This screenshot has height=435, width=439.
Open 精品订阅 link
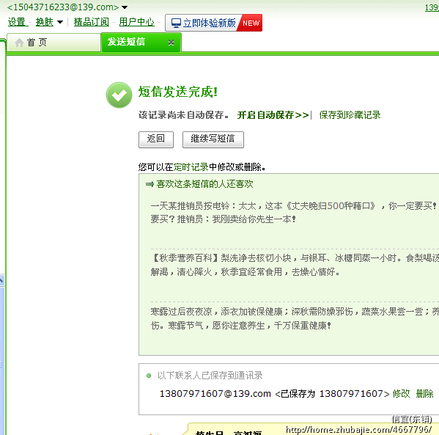[x=92, y=22]
